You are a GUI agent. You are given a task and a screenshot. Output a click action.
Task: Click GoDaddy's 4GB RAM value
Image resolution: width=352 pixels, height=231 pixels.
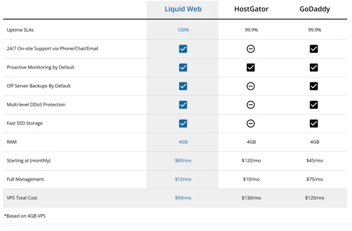click(x=315, y=142)
